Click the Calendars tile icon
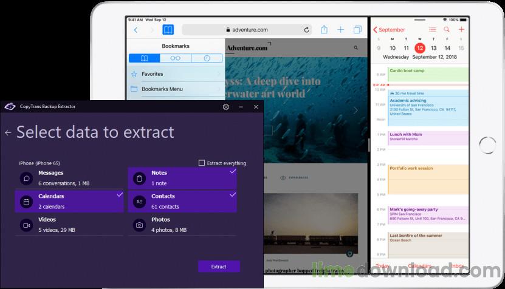 26,202
